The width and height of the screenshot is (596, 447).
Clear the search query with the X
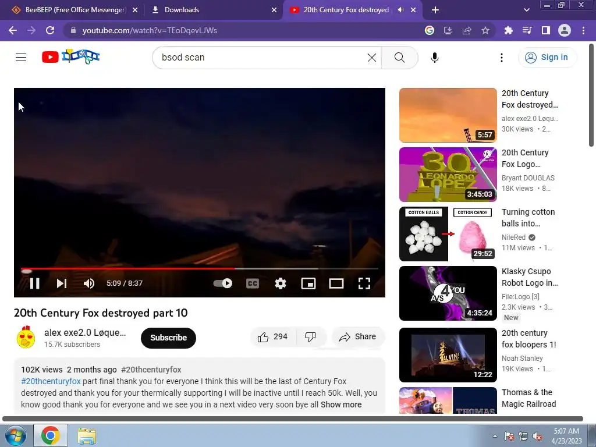pos(372,58)
